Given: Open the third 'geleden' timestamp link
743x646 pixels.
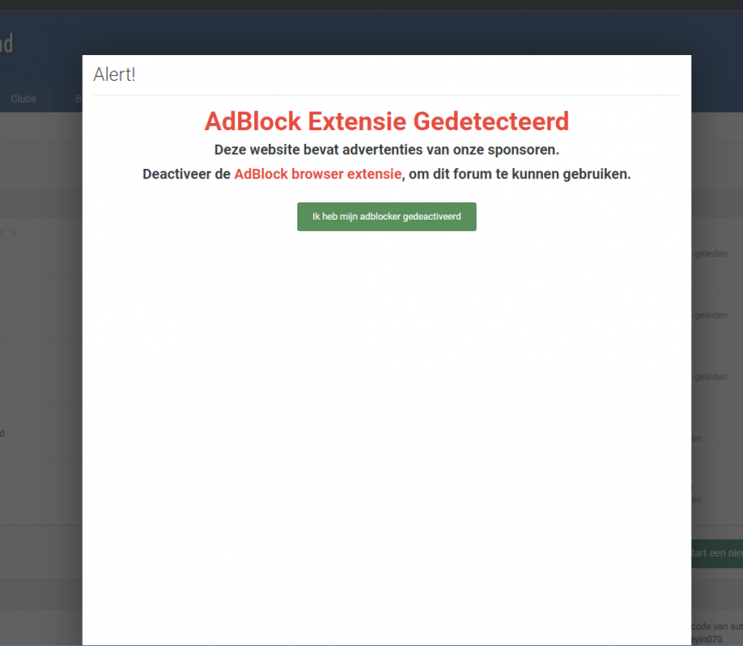Looking at the screenshot, I should [711, 376].
